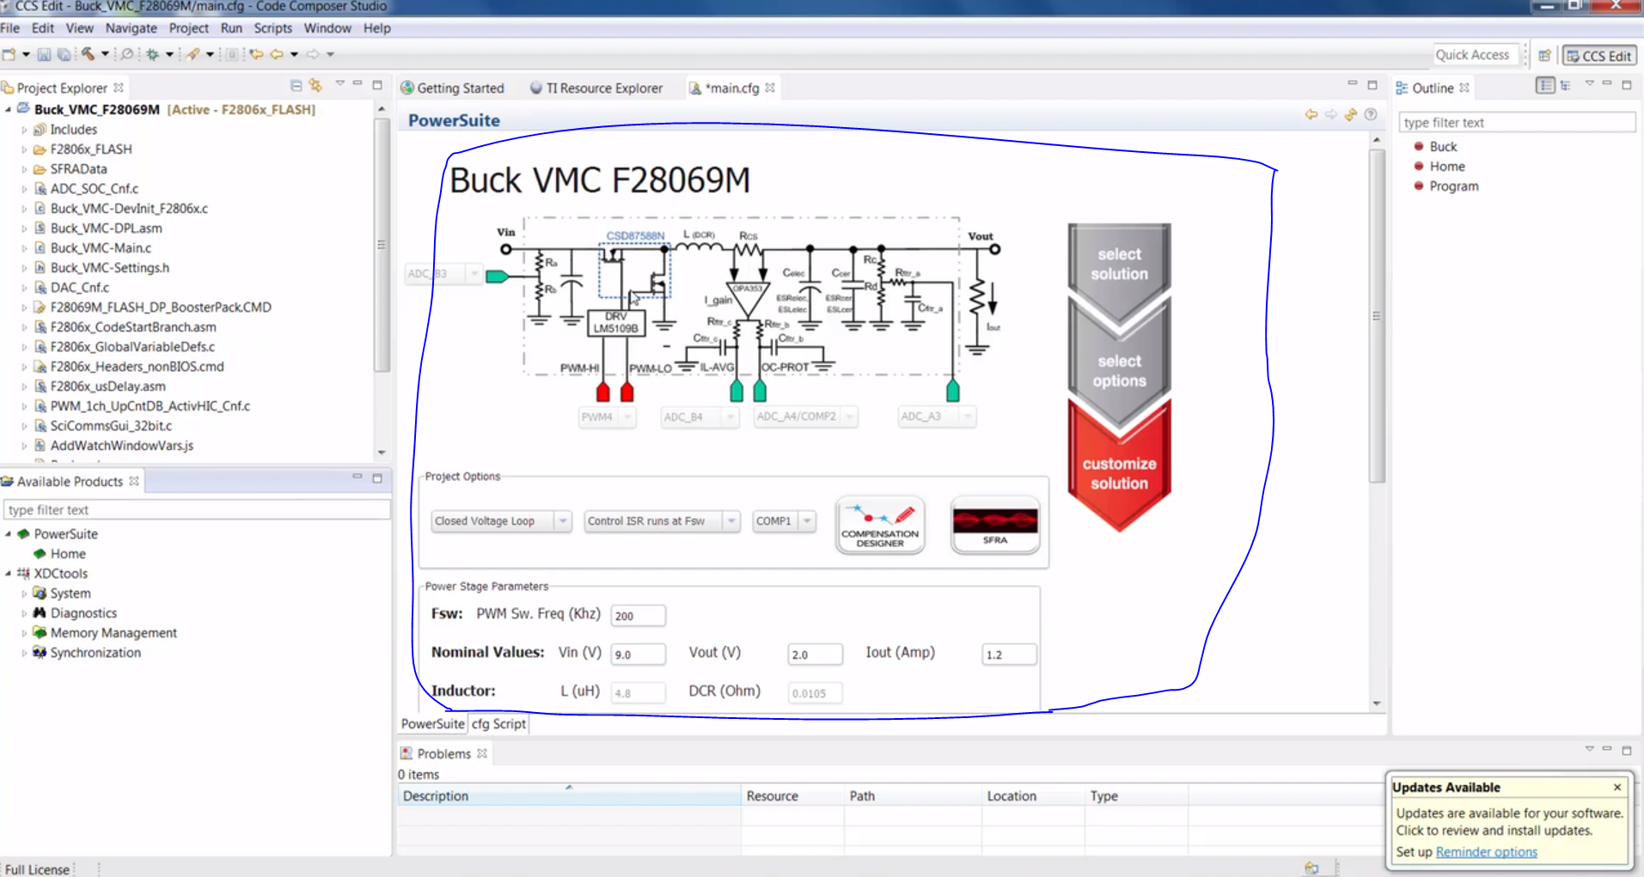This screenshot has height=877, width=1644.
Task: Open the Scripts menu
Action: click(x=273, y=28)
